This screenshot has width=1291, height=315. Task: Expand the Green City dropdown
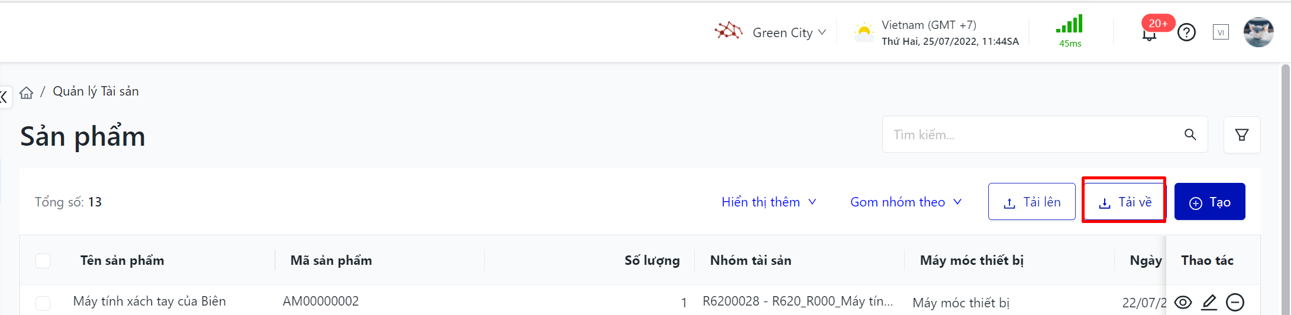pos(789,32)
